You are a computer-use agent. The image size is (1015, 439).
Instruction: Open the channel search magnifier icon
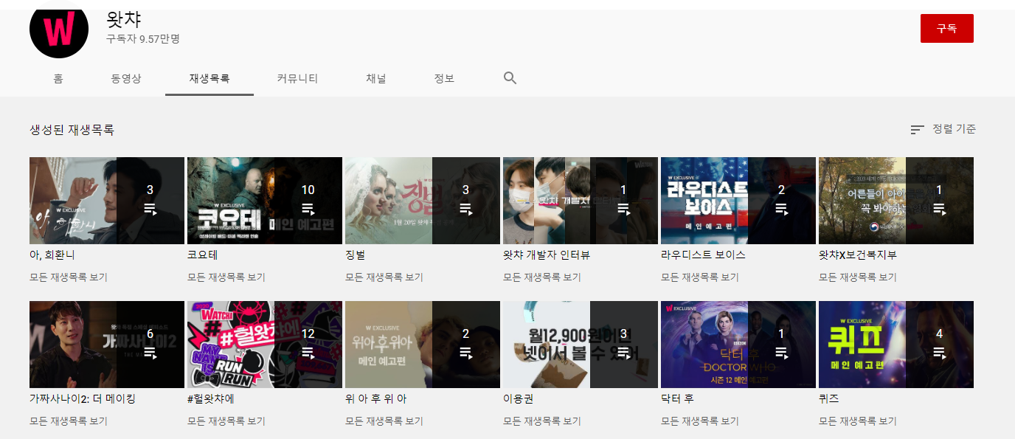510,78
